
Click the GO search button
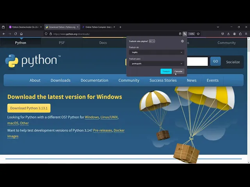pyautogui.click(x=215, y=61)
